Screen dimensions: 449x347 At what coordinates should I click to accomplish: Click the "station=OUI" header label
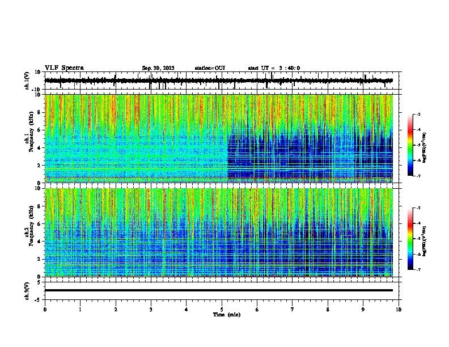[x=210, y=68]
